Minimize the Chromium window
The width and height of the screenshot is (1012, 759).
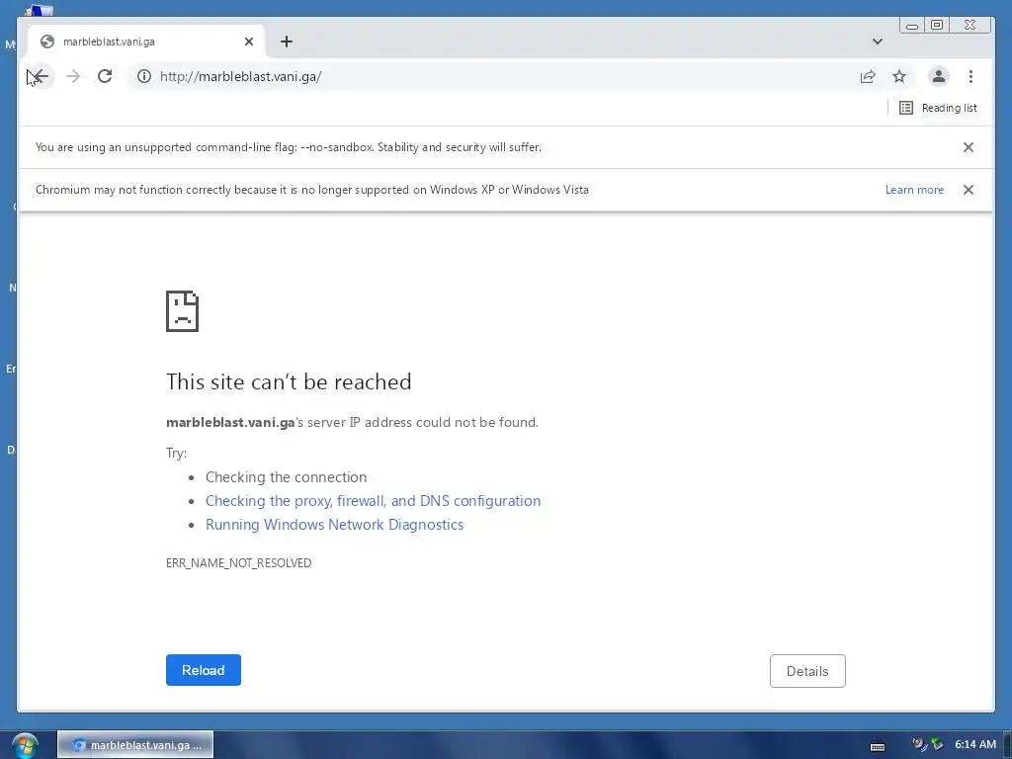[x=912, y=25]
